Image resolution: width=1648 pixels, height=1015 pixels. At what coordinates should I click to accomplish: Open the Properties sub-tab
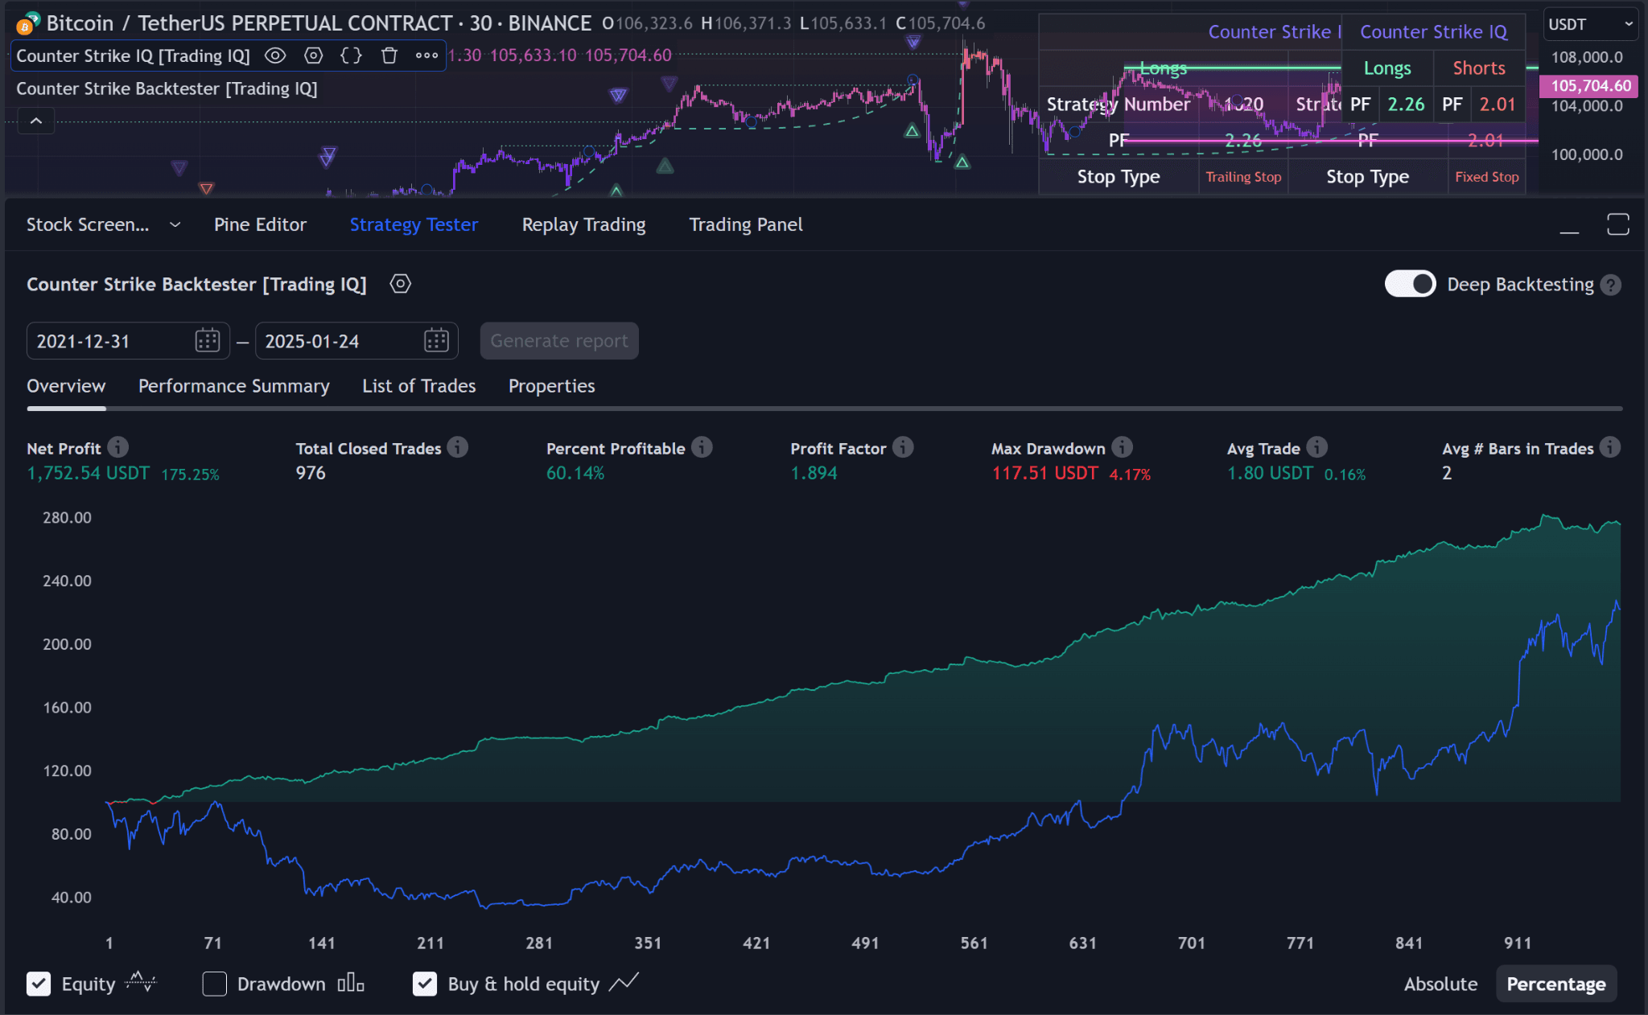[551, 386]
